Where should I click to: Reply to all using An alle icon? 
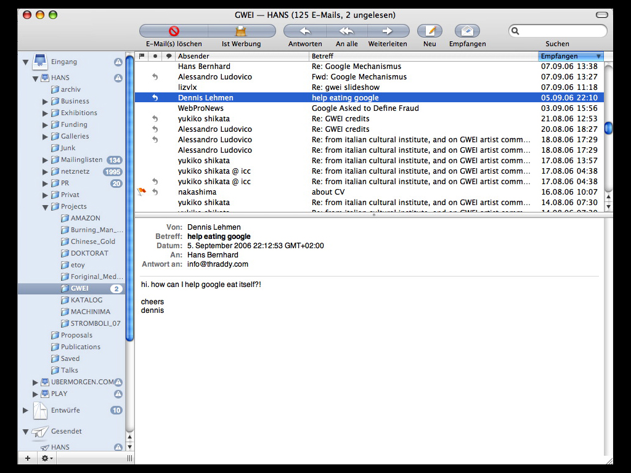(346, 31)
